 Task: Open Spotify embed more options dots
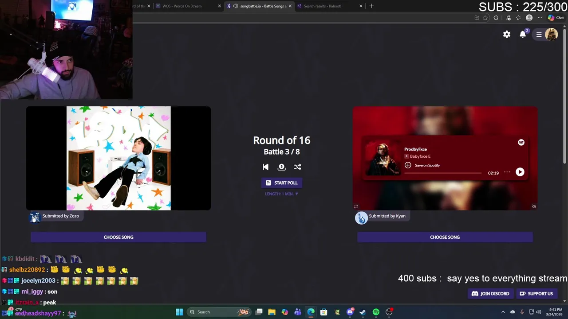pyautogui.click(x=507, y=172)
